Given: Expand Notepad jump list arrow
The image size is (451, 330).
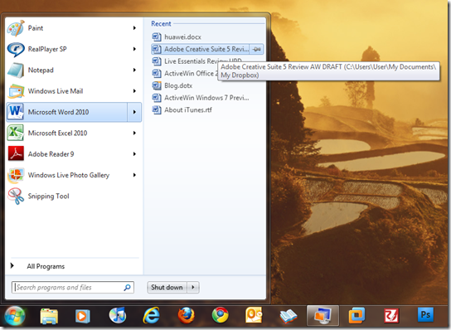Looking at the screenshot, I should pyautogui.click(x=134, y=70).
